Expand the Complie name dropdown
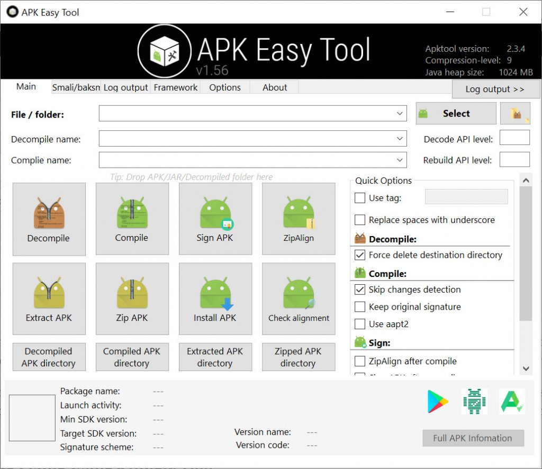Viewport: 542px width, 469px height. [400, 160]
